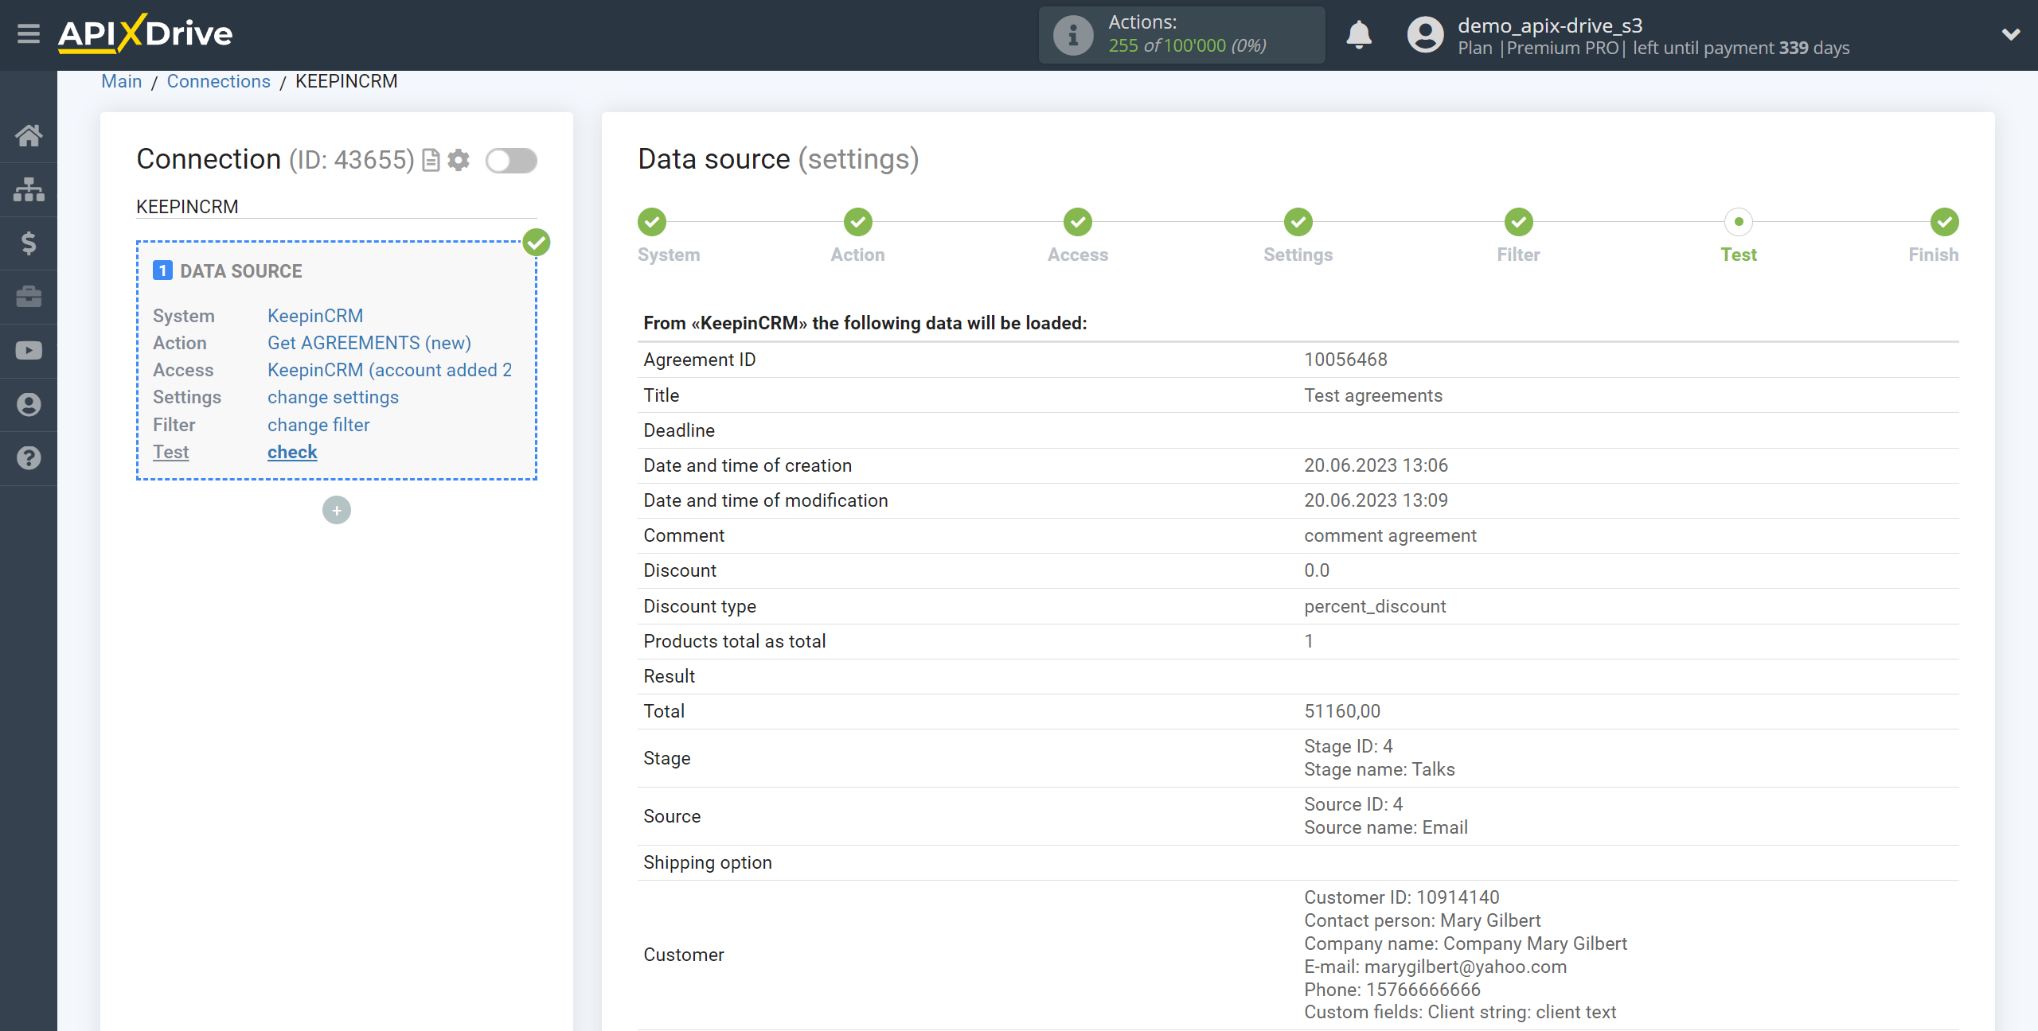Screen dimensions: 2038x1031
Task: Open connection settings gear icon
Action: [x=459, y=160]
